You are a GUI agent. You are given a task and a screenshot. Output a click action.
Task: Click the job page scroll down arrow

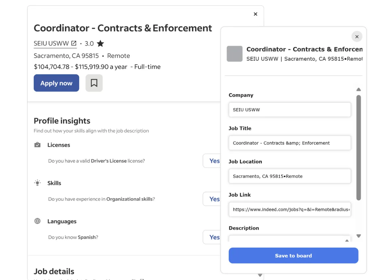[x=260, y=275]
